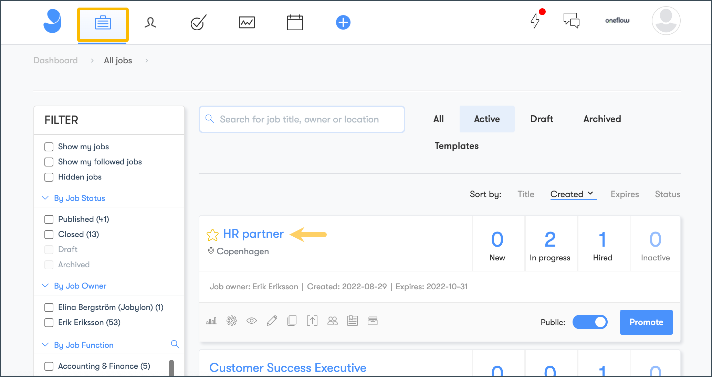Open the lightning bolt notifications icon

(535, 21)
